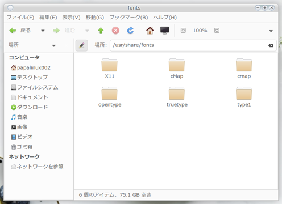Image resolution: width=282 pixels, height=204 pixels.
Task: Select ドキュメント in the sidebar
Action: point(30,97)
